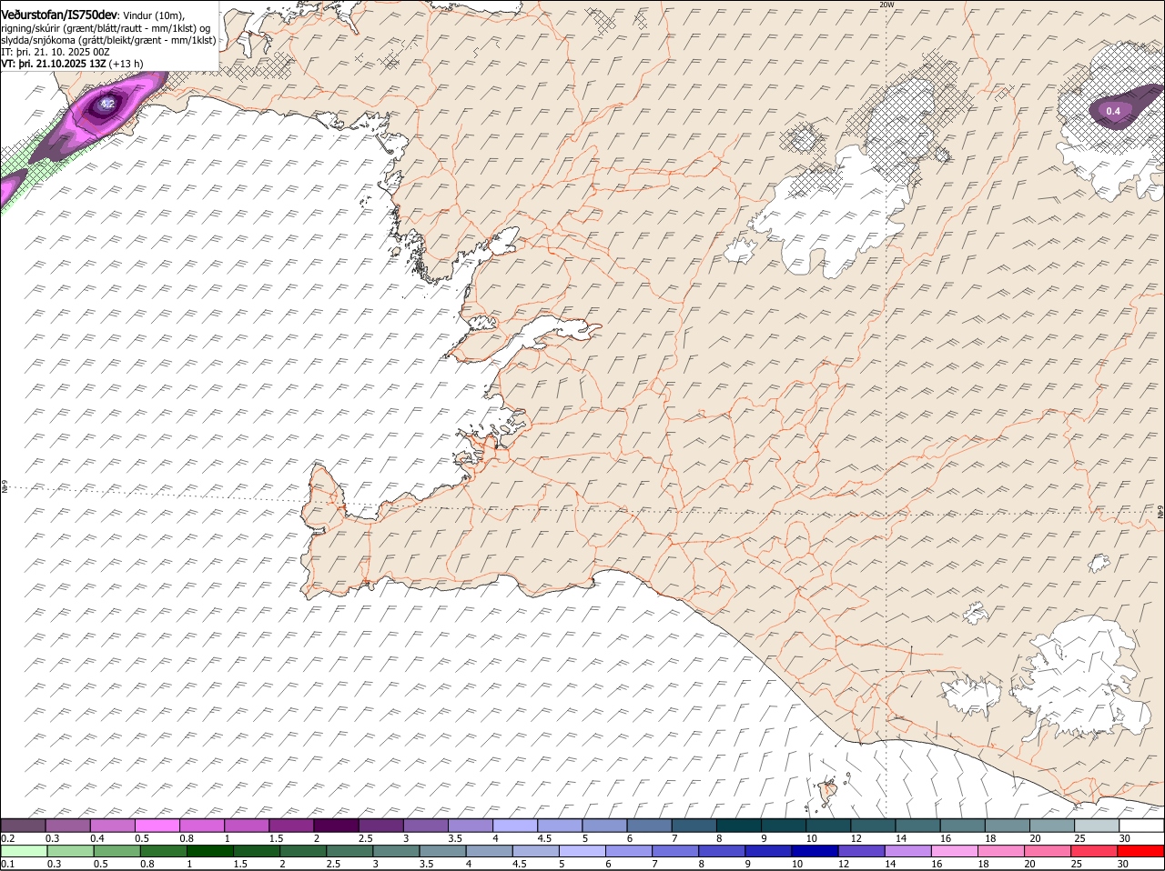Click the 'IT: þri. 21. 10. 2025 00Z' line
Image resolution: width=1165 pixels, height=871 pixels.
[x=56, y=52]
